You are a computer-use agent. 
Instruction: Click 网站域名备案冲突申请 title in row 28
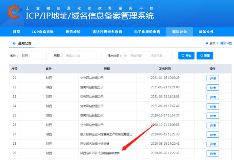coord(95,144)
